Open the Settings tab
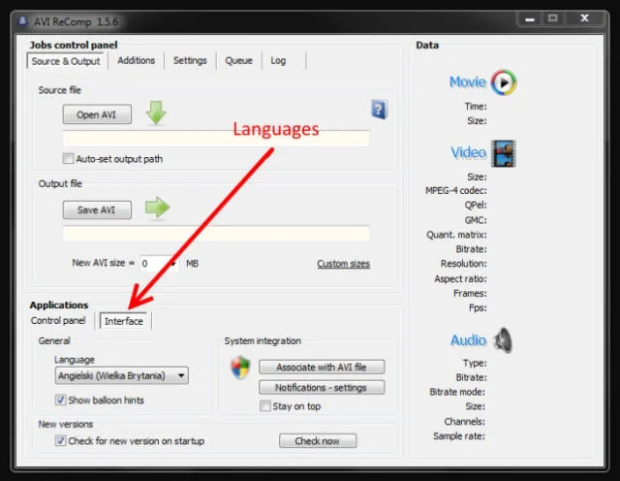The image size is (620, 481). click(190, 60)
